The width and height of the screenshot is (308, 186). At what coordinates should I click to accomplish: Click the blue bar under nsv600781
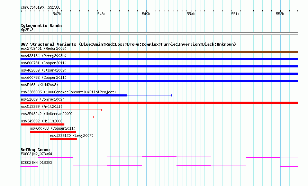(159, 66)
